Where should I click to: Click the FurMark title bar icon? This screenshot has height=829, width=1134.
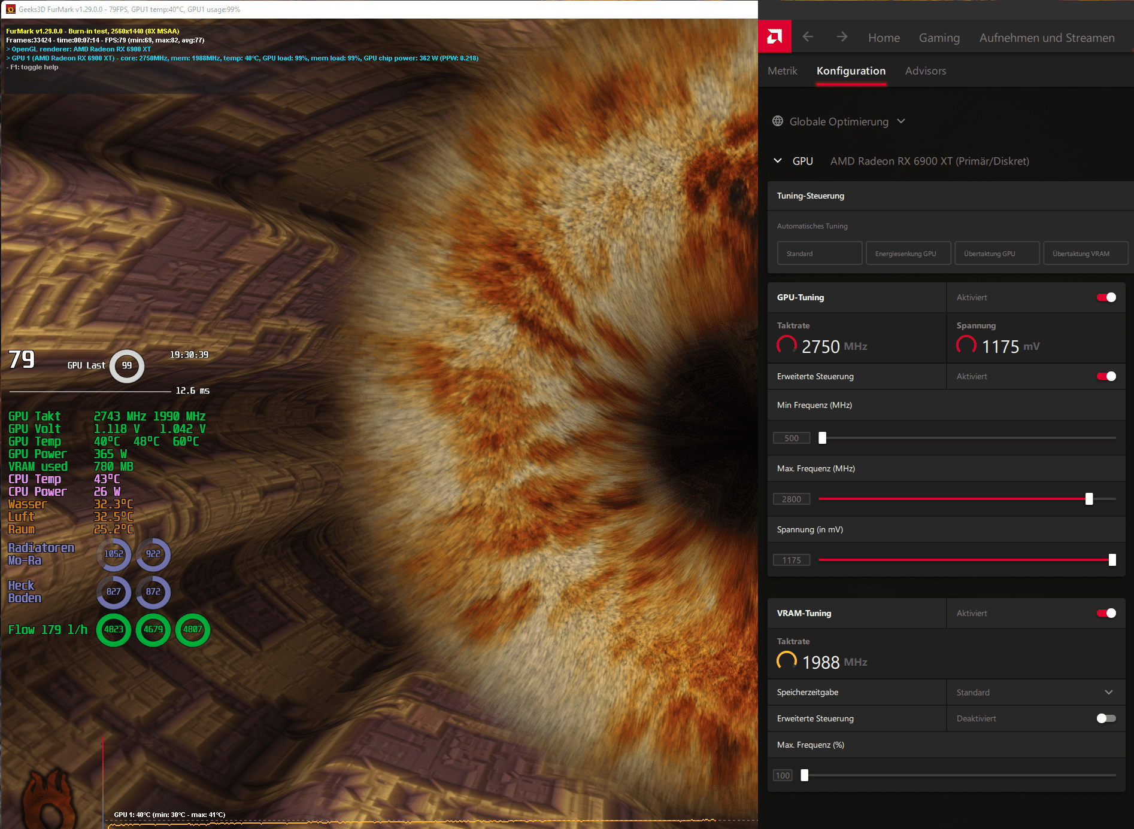10,9
